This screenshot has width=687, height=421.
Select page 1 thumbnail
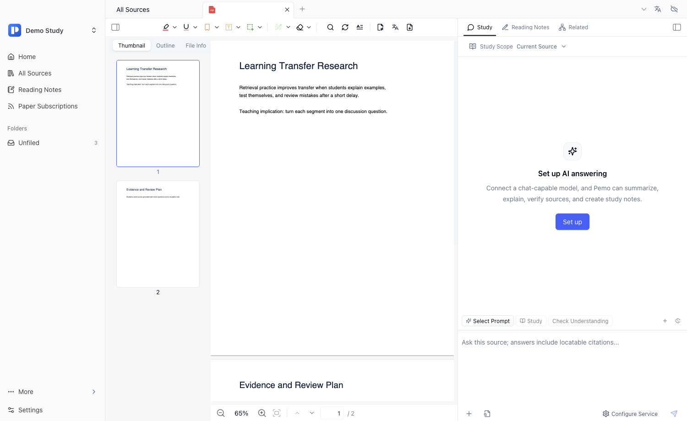point(158,113)
